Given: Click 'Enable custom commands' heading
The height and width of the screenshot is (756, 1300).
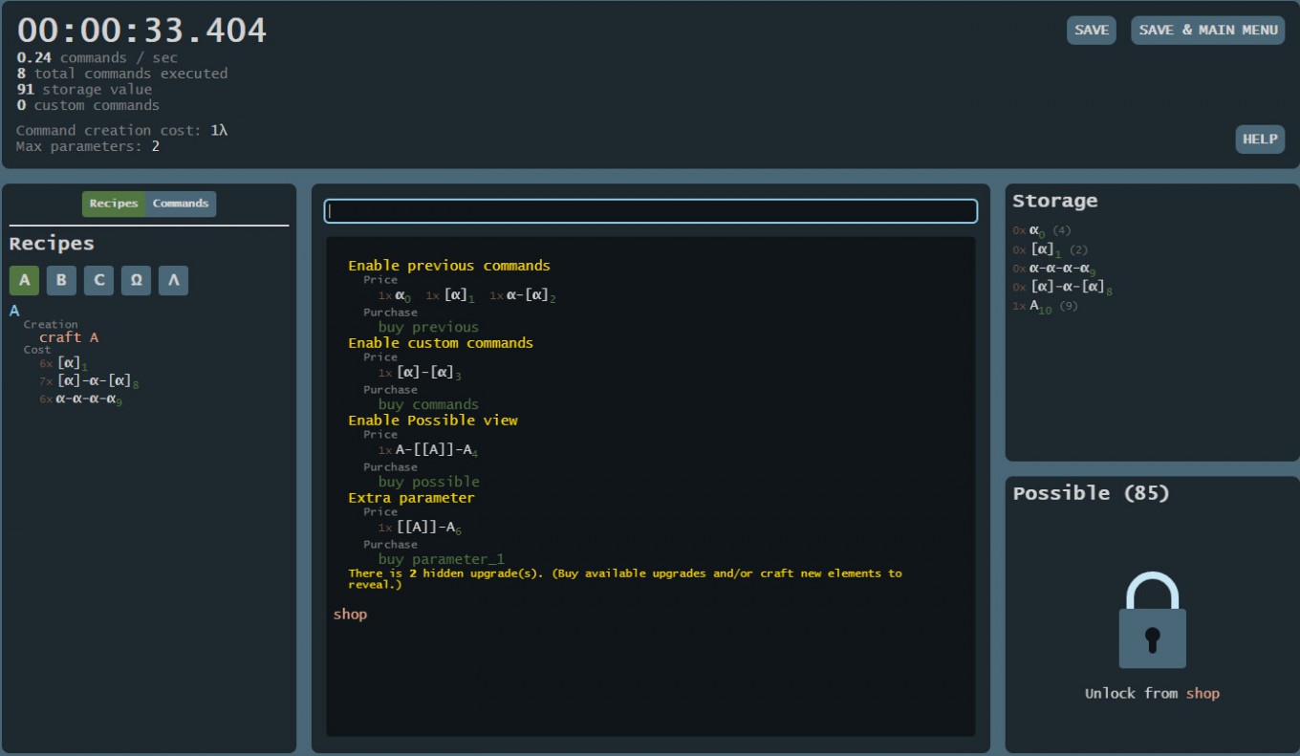Looking at the screenshot, I should click(441, 343).
